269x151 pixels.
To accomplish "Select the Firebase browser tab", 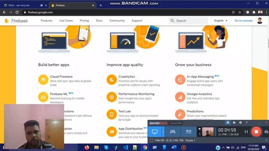I will tap(73, 5).
